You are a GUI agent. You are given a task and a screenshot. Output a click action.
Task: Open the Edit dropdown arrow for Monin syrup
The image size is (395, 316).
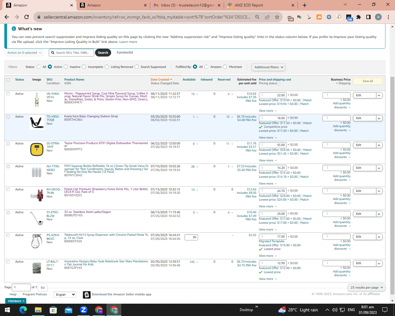[x=379, y=95]
